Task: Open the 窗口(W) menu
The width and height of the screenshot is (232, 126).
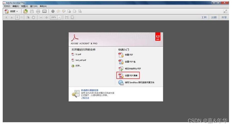Action: tap(34, 6)
